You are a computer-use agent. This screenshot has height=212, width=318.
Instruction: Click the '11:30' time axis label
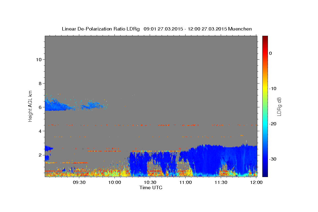(x=221, y=182)
